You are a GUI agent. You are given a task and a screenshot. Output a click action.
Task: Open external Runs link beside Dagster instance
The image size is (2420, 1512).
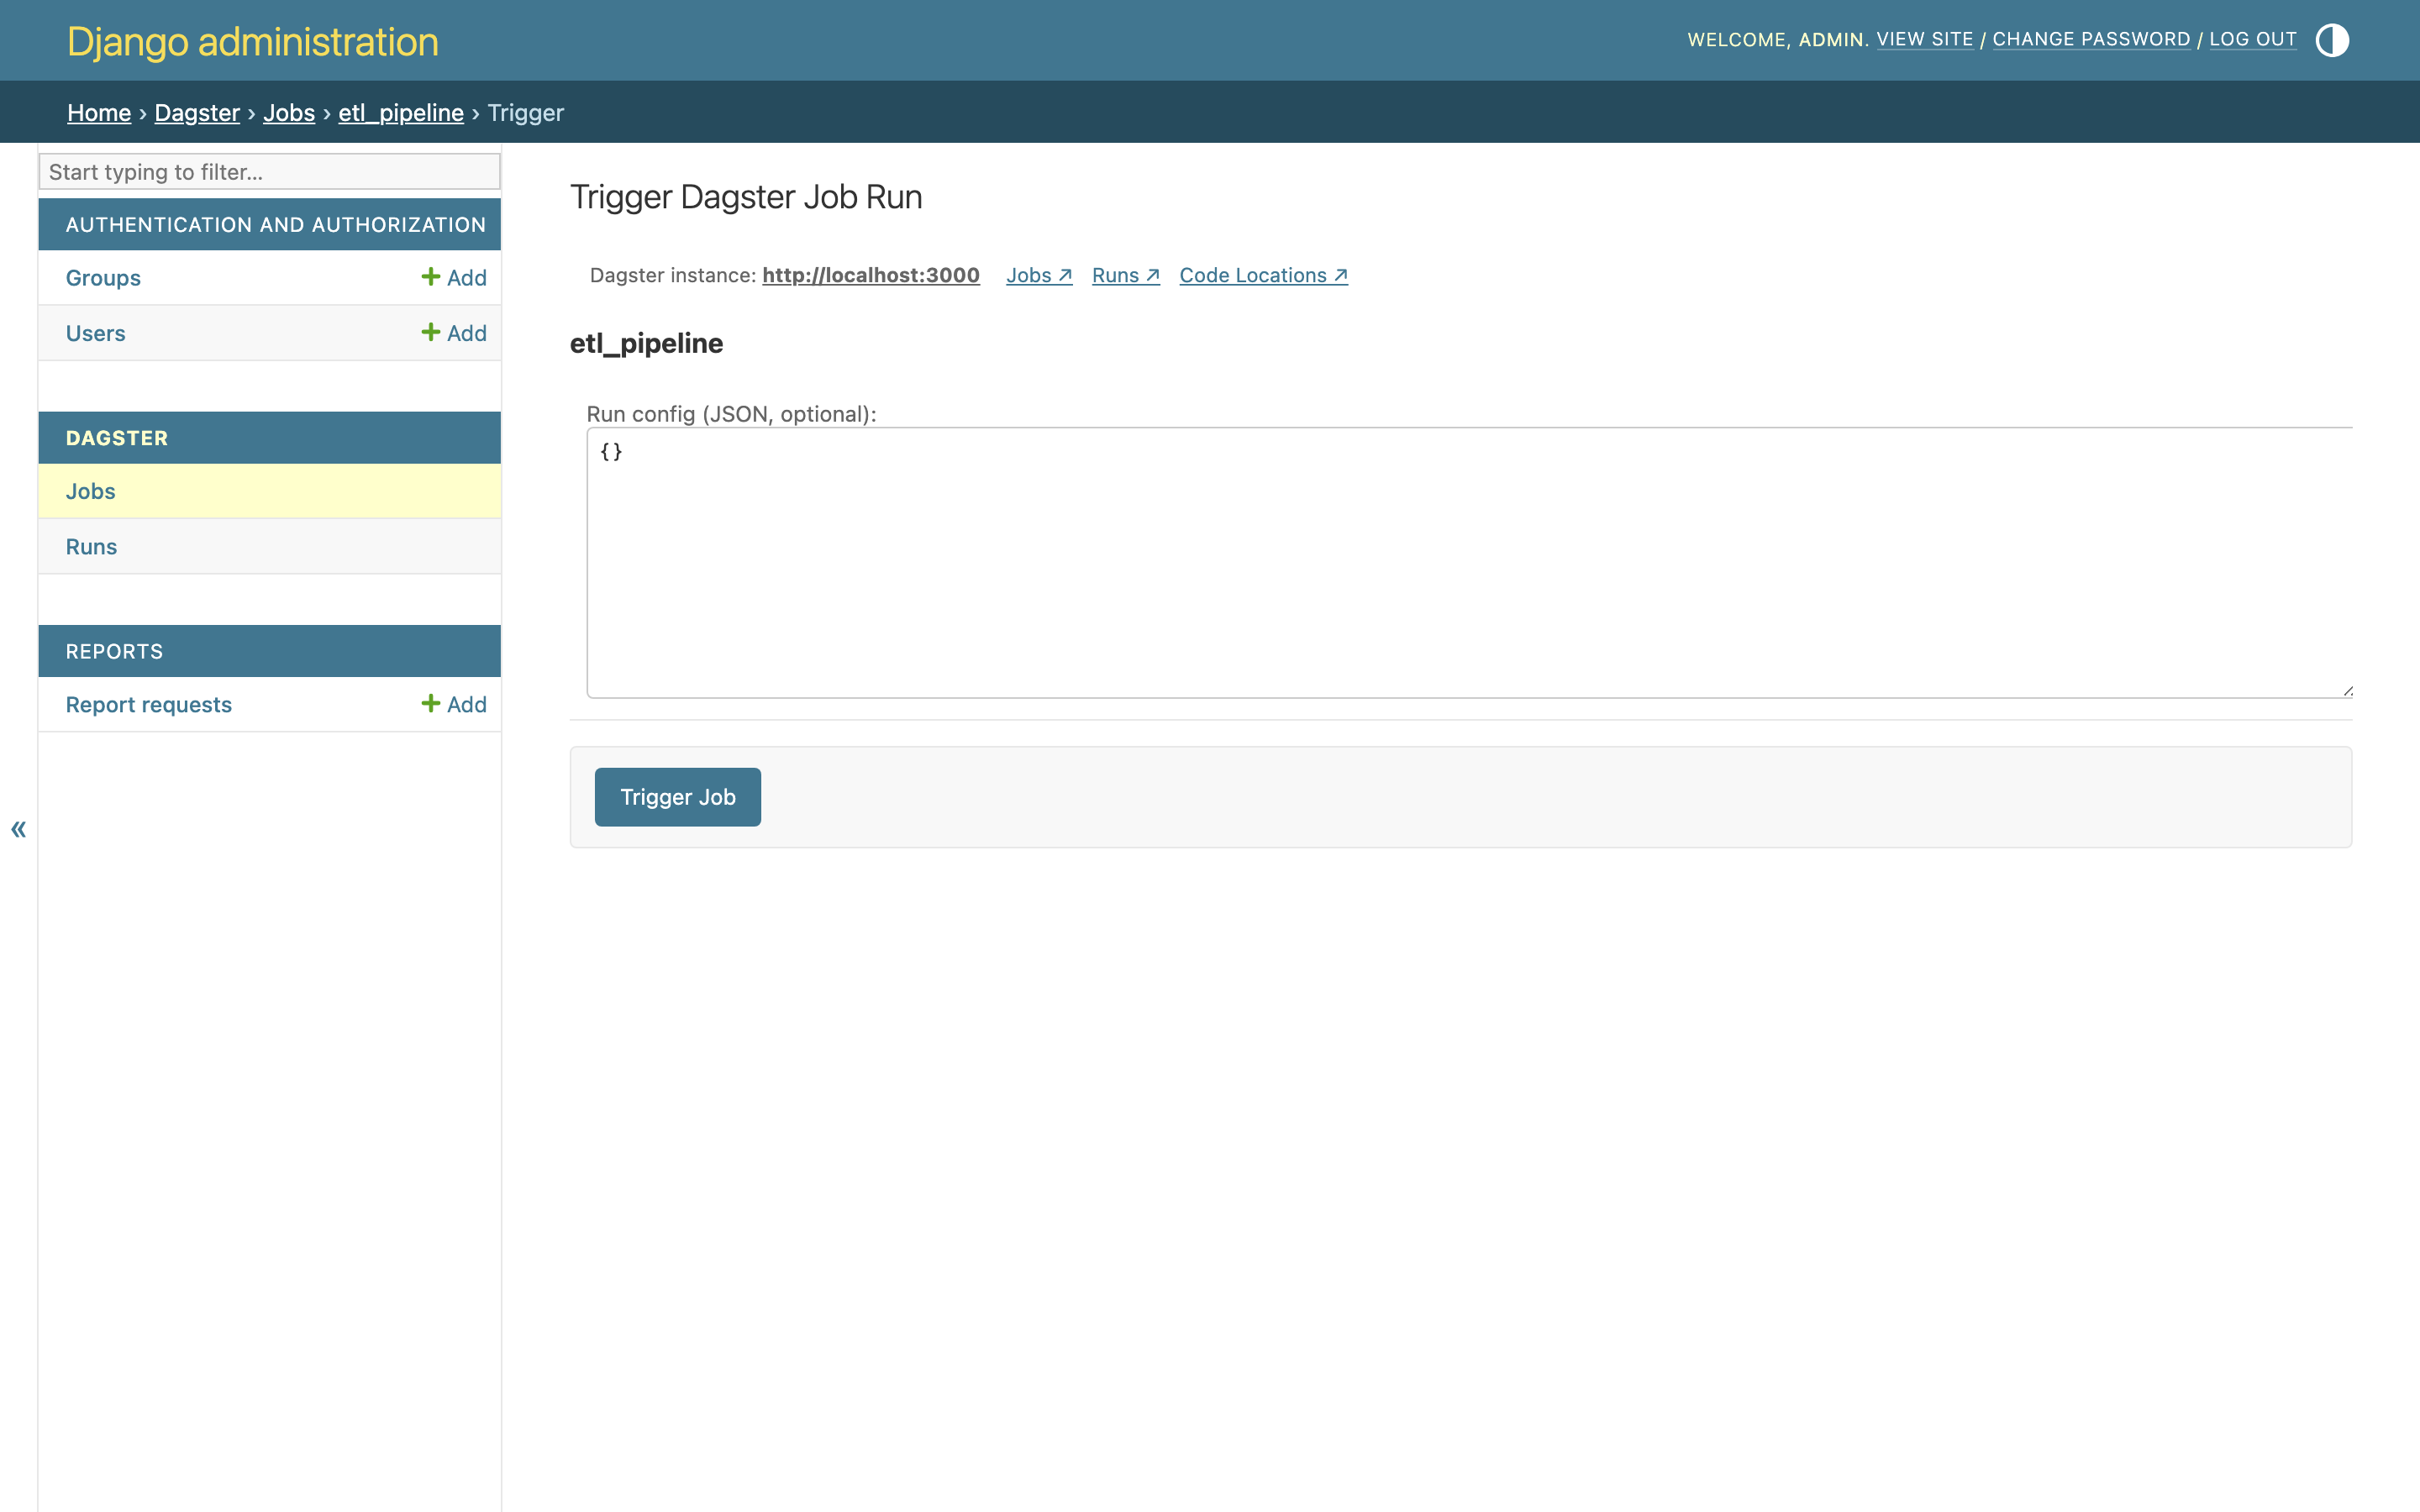1126,276
